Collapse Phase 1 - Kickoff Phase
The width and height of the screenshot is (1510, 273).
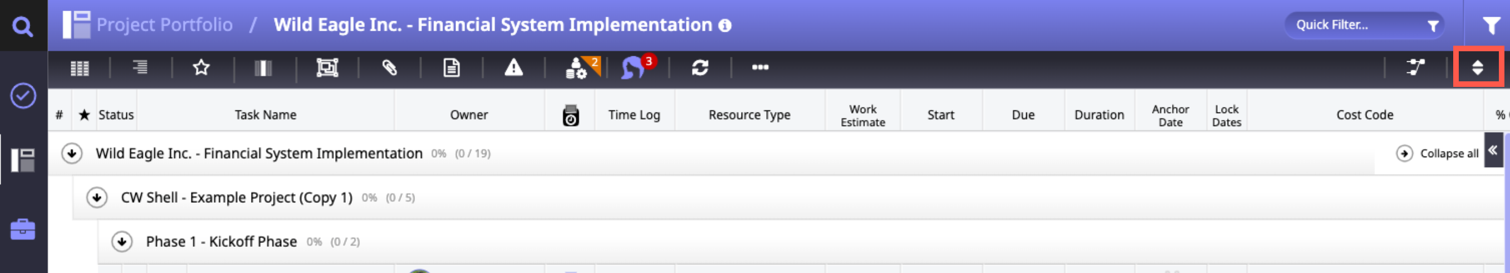(x=122, y=242)
